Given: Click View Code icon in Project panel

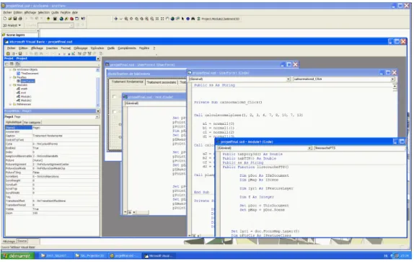Looking at the screenshot, I should [x=7, y=64].
